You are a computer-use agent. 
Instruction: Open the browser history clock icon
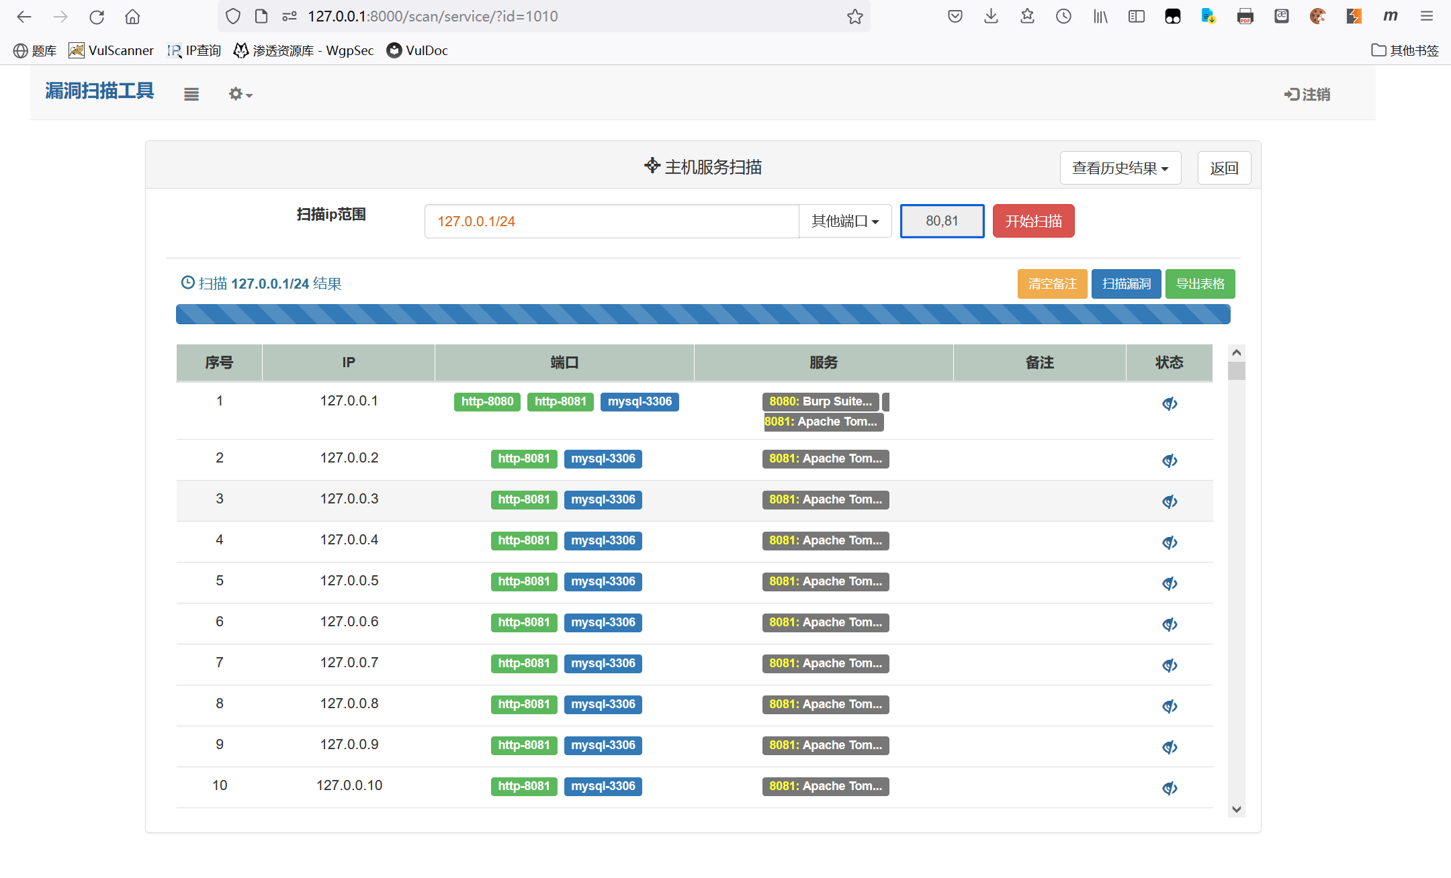[x=1063, y=16]
